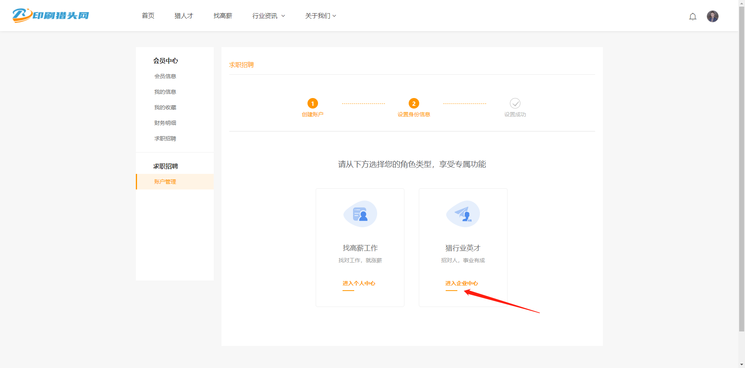The image size is (745, 368).
Task: Click the 进入个人中心 link
Action: (359, 283)
